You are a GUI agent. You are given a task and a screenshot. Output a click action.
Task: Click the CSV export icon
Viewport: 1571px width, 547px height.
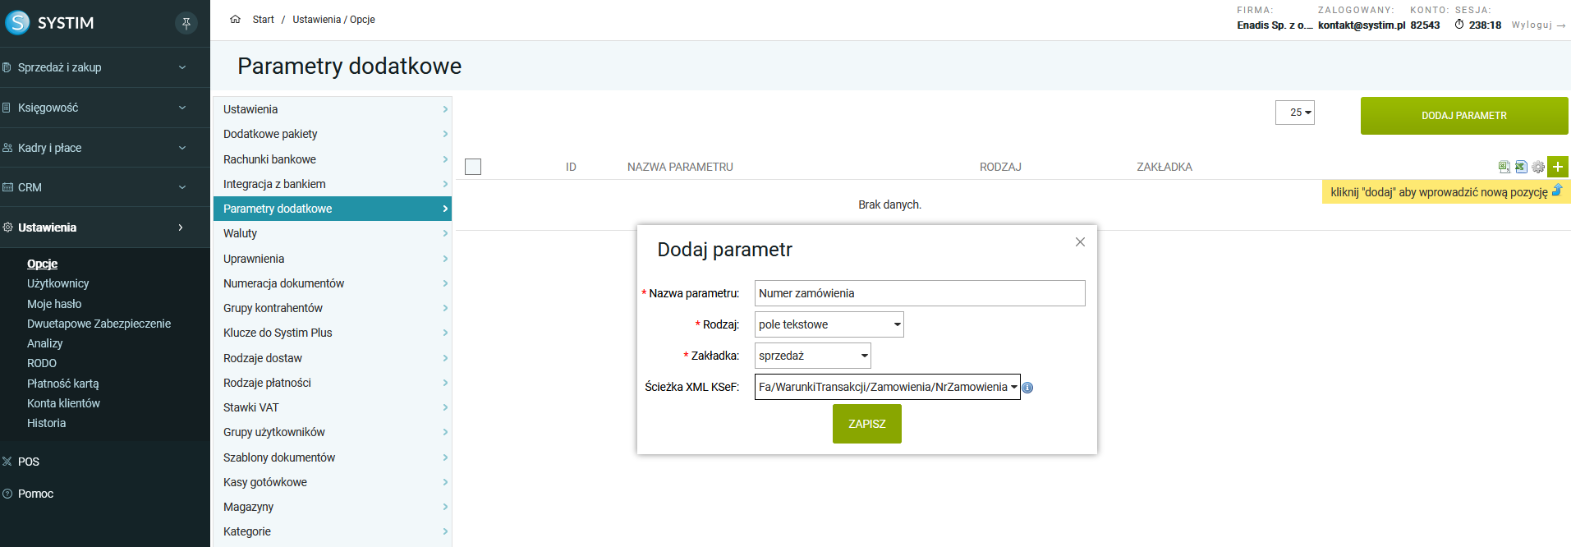coord(1504,167)
